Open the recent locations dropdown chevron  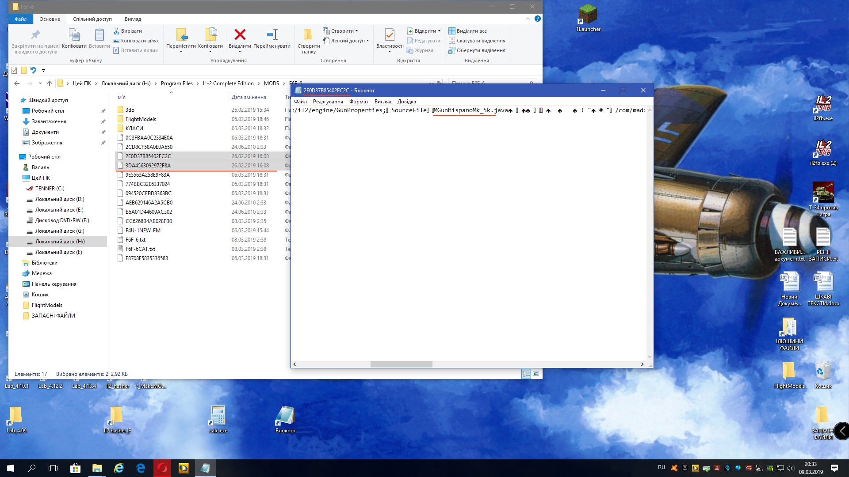tap(40, 83)
